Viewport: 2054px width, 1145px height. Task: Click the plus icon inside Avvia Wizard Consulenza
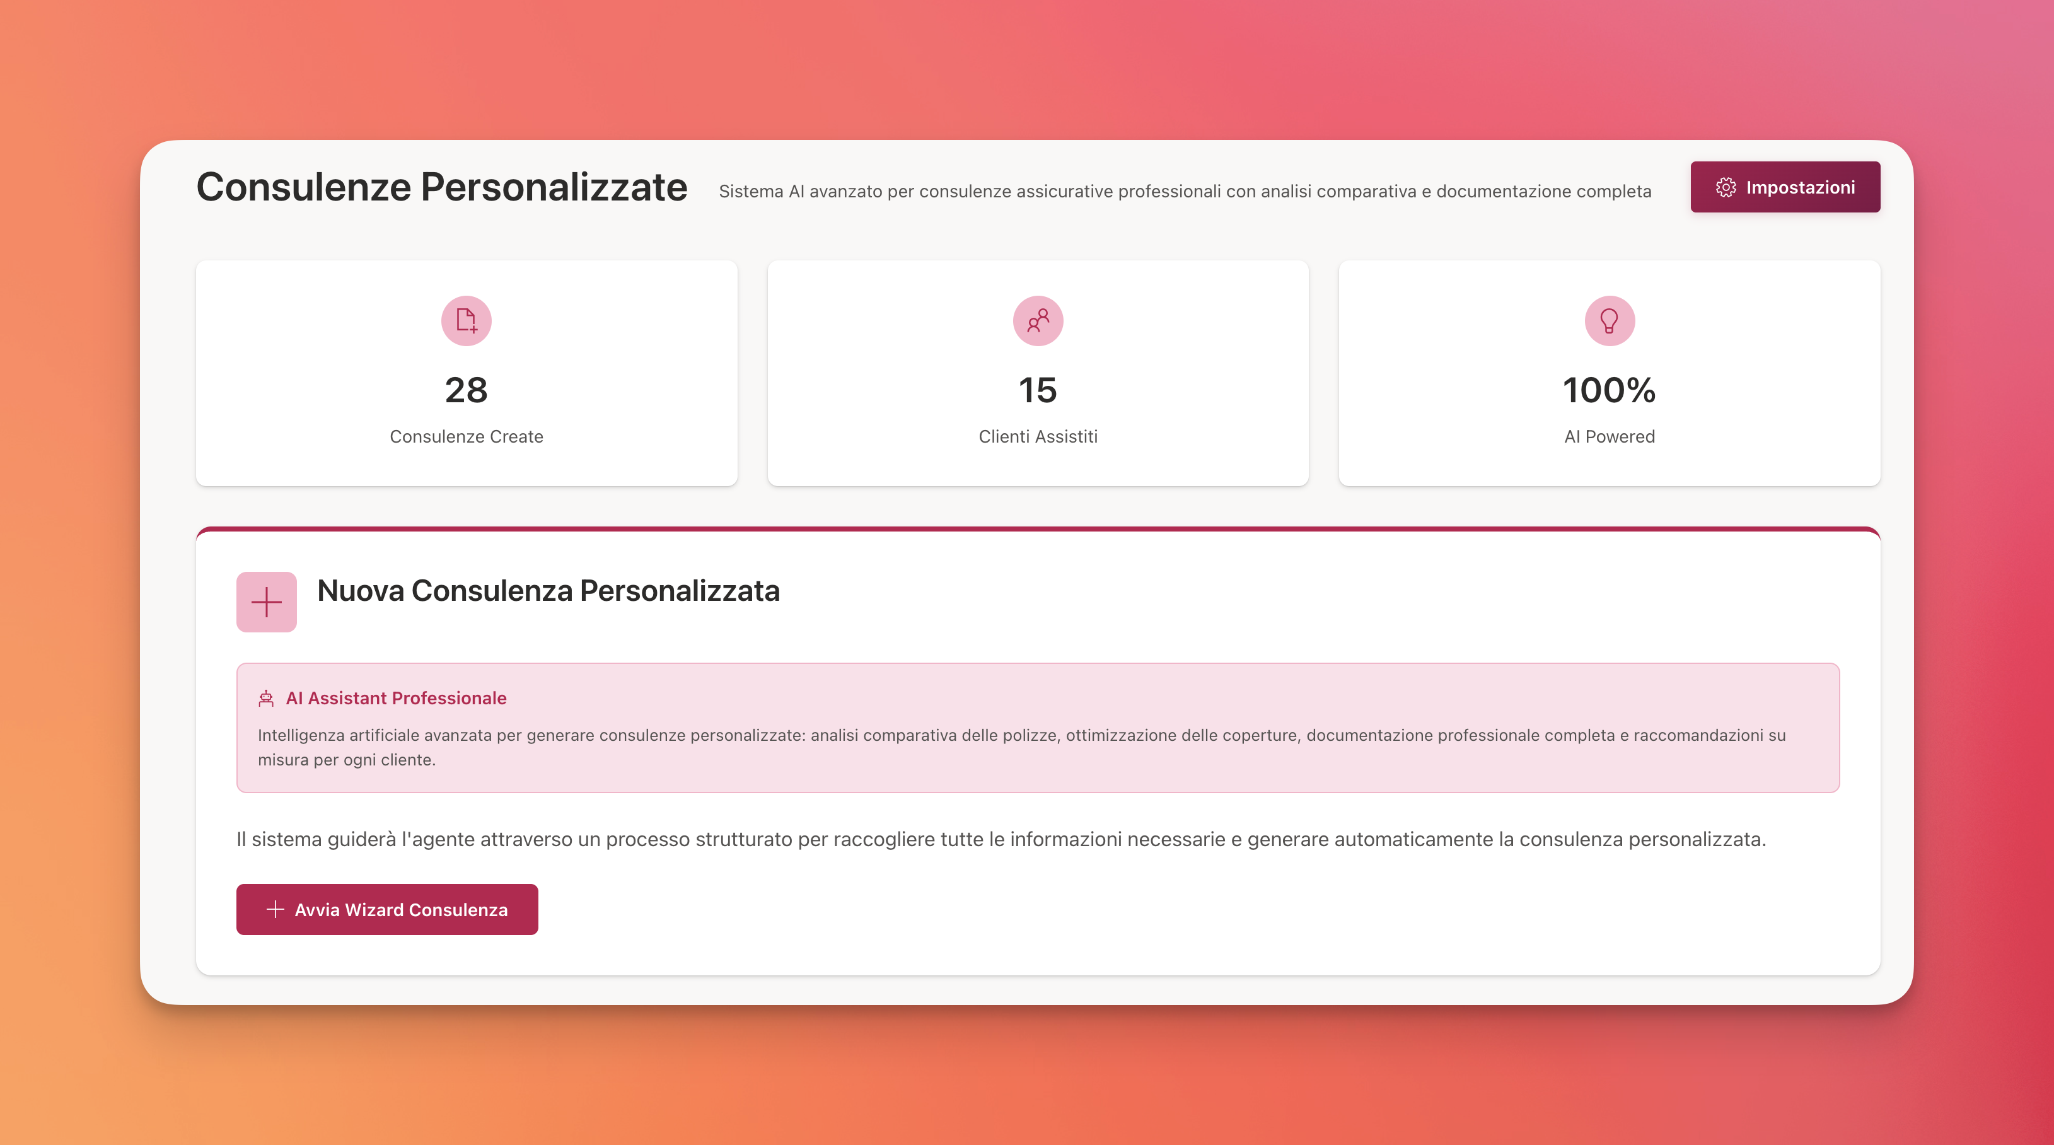[x=274, y=909]
